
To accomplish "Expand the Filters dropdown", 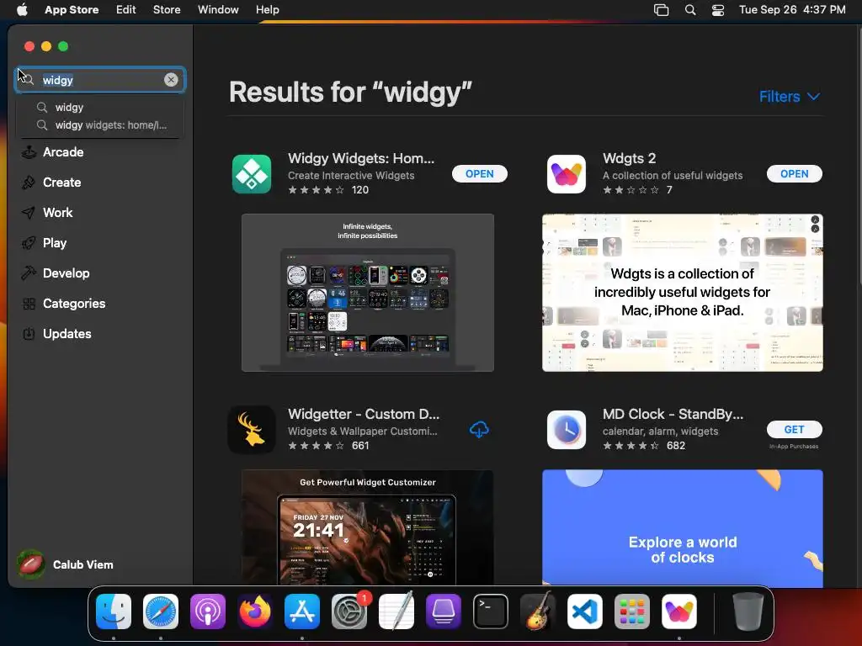I will click(x=790, y=97).
